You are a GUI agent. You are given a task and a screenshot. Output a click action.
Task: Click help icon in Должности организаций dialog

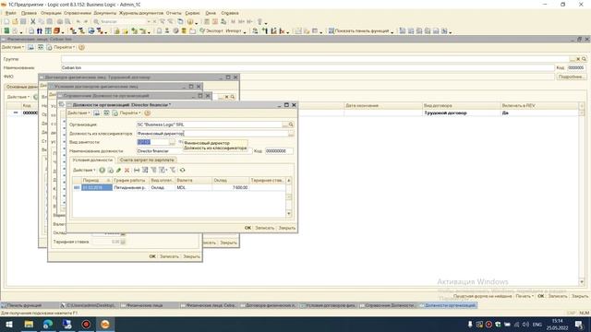click(x=148, y=113)
